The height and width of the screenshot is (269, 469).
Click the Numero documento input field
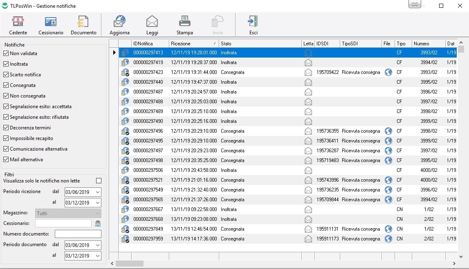[78, 234]
